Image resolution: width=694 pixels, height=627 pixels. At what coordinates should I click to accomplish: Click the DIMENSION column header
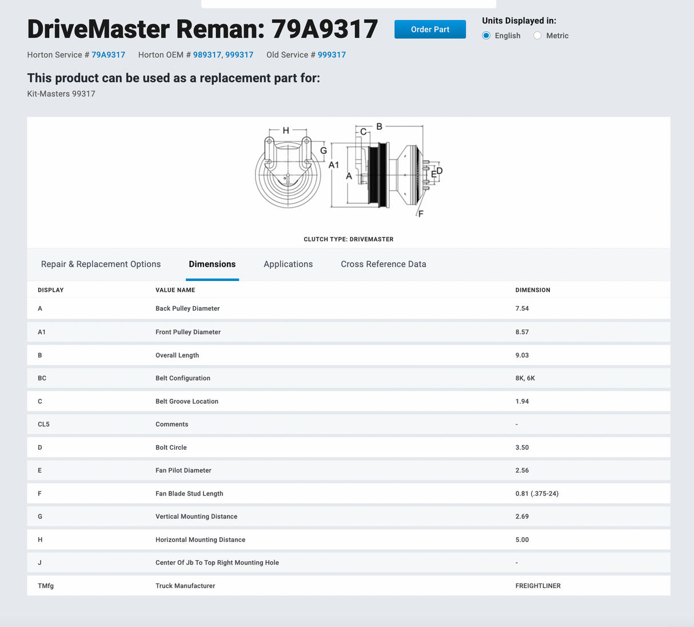coord(533,290)
